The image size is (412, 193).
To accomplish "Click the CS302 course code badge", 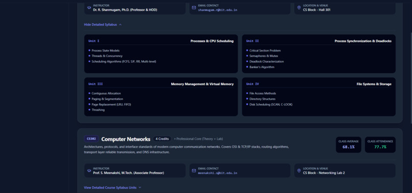I will point(91,139).
